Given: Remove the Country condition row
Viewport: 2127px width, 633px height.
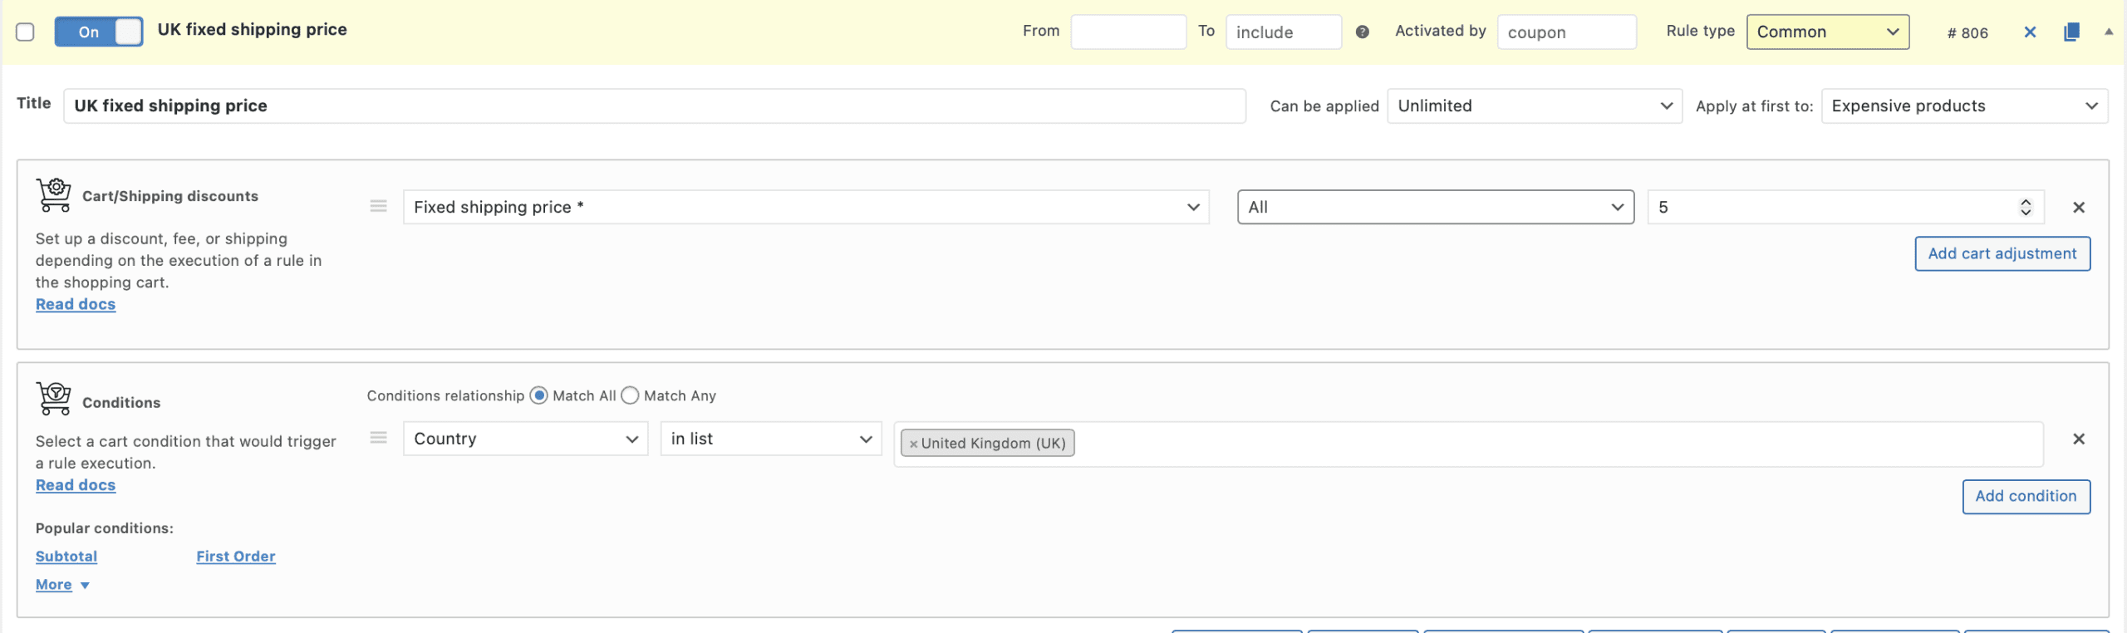Looking at the screenshot, I should [x=2079, y=439].
